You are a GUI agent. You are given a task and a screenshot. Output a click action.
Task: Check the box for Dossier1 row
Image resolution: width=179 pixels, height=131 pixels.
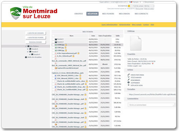pos(53,39)
